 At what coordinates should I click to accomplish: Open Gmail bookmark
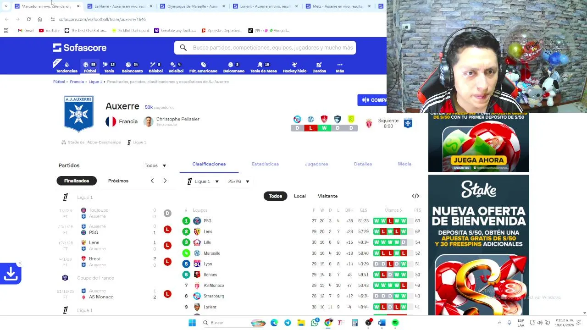coord(26,30)
